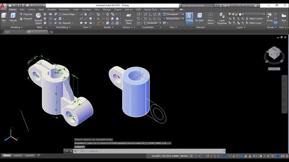The image size is (289, 162).
Task: Click the Help question mark icon
Action: pyautogui.click(x=256, y=5)
